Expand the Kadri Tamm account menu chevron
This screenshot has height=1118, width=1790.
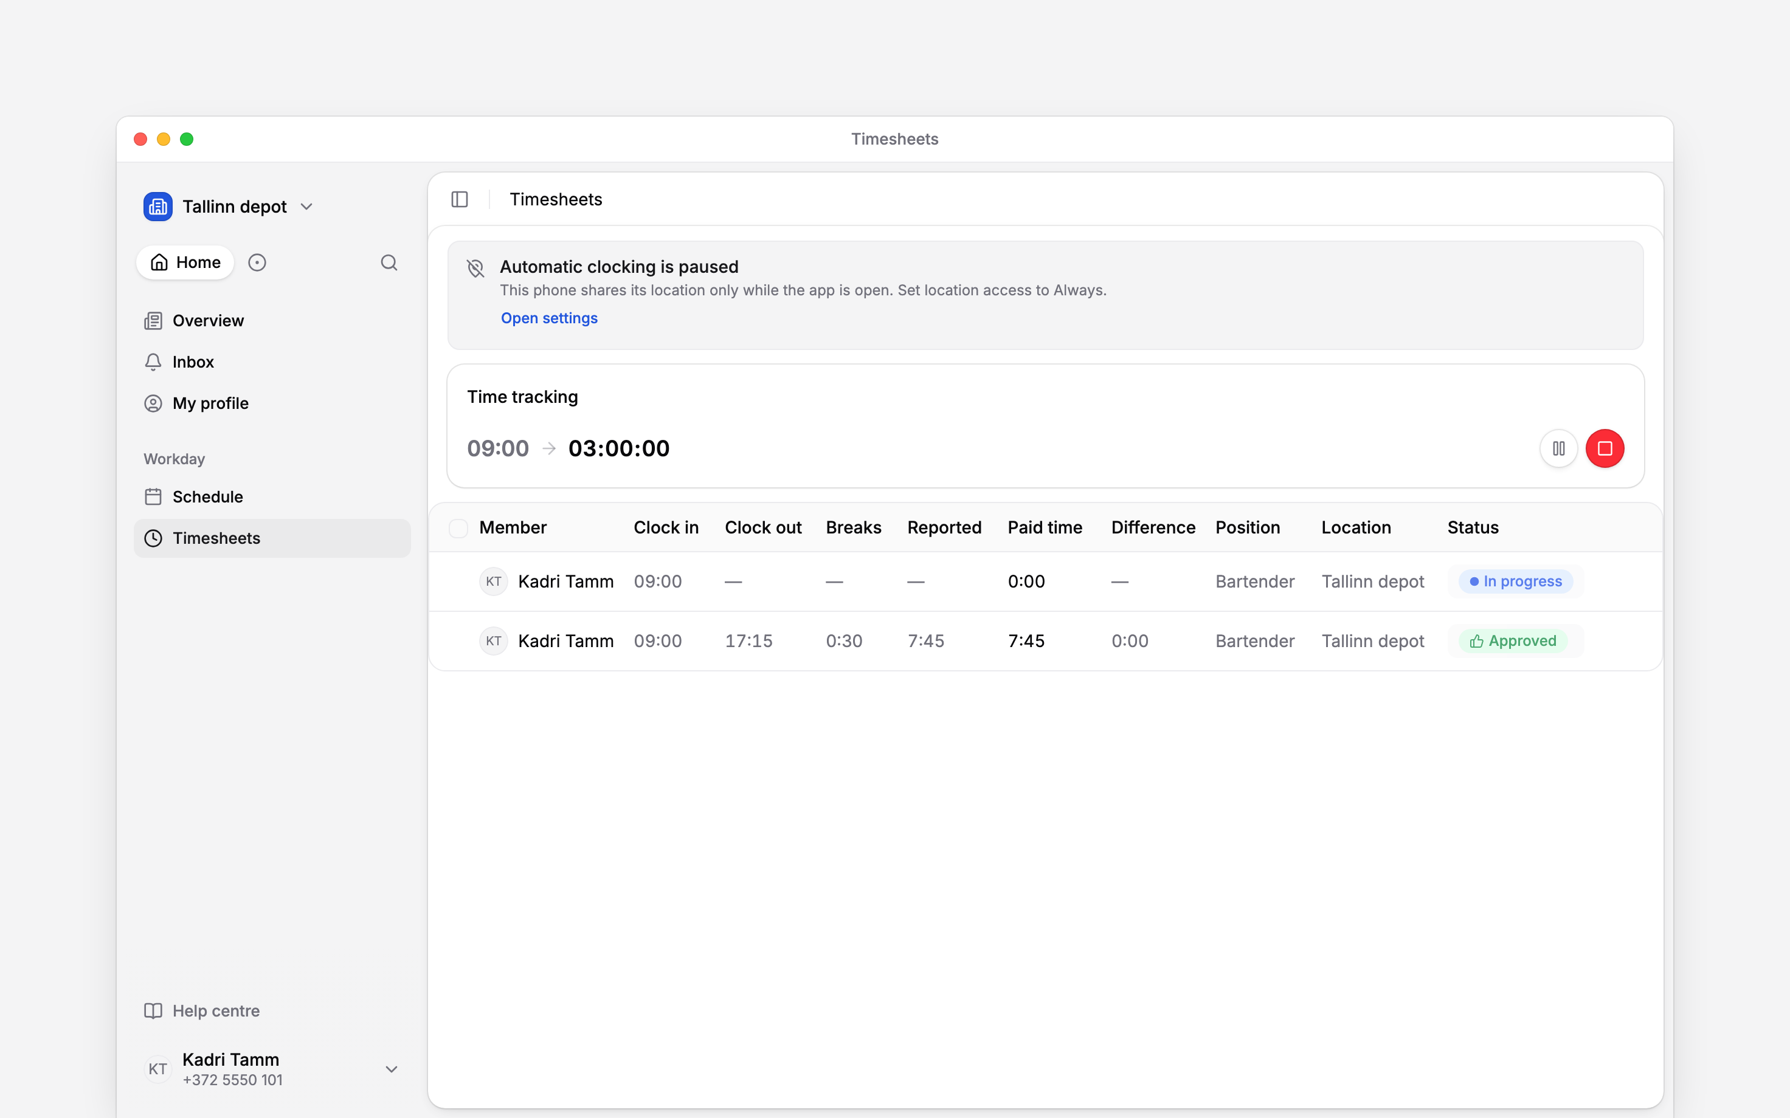click(x=392, y=1069)
